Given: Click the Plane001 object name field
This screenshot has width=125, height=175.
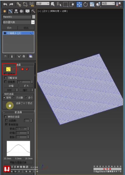Looking at the screenshot, I should tap(17, 17).
